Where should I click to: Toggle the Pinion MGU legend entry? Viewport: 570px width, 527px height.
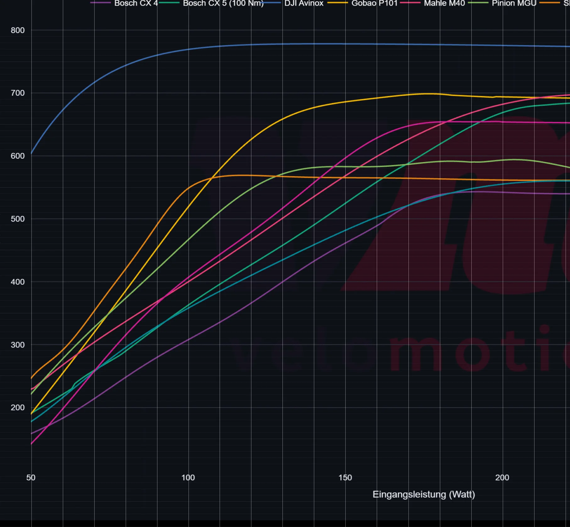click(502, 3)
